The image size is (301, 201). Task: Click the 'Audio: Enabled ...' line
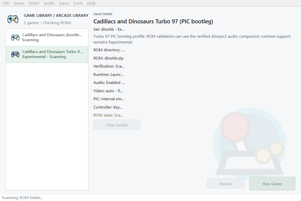[x=109, y=83]
